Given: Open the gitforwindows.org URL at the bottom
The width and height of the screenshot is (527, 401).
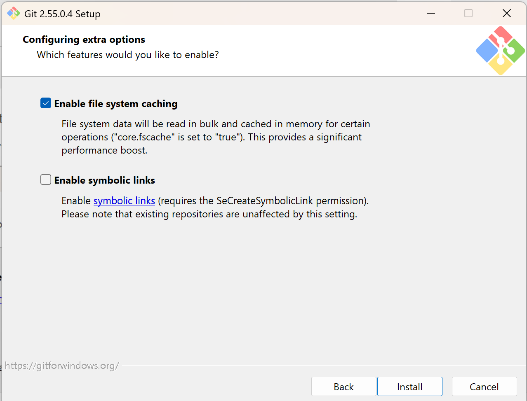Looking at the screenshot, I should point(62,366).
